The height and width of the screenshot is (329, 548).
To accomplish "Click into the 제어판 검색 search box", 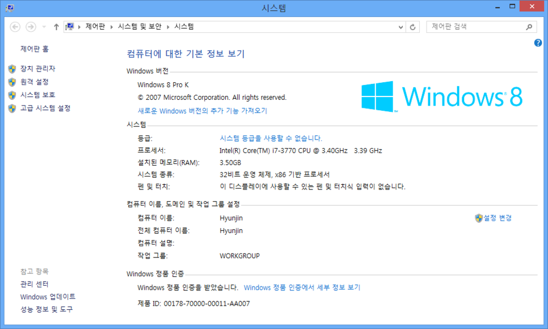I will 475,27.
